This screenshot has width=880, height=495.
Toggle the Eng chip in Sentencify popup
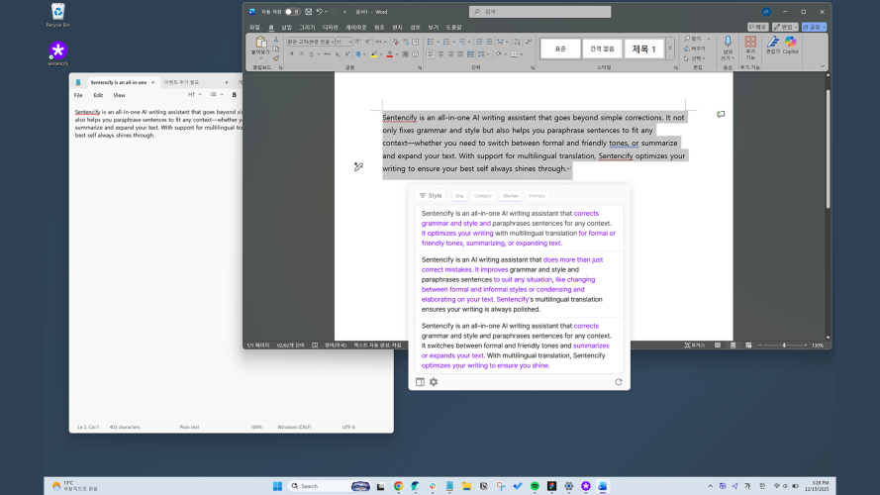tap(459, 196)
